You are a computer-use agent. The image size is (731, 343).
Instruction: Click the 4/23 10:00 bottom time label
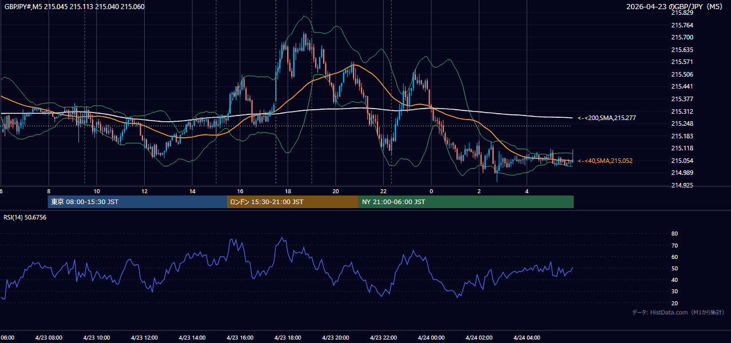coord(97,337)
